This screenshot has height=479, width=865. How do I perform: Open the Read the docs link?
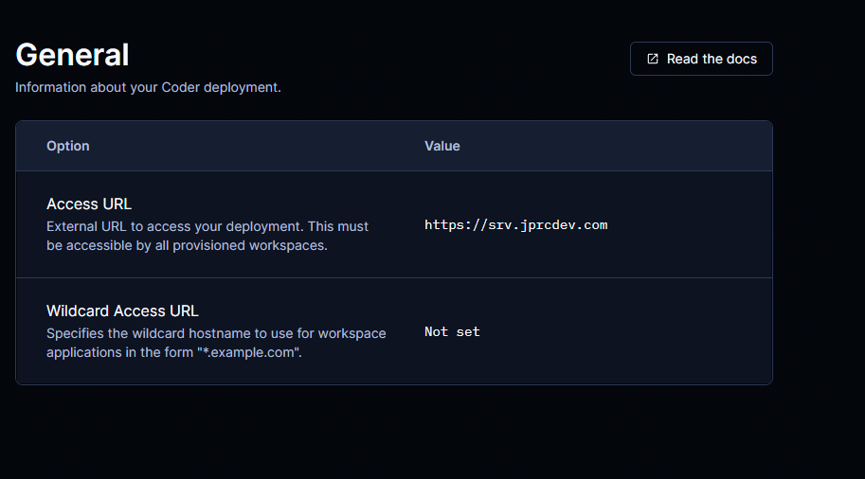pyautogui.click(x=701, y=59)
